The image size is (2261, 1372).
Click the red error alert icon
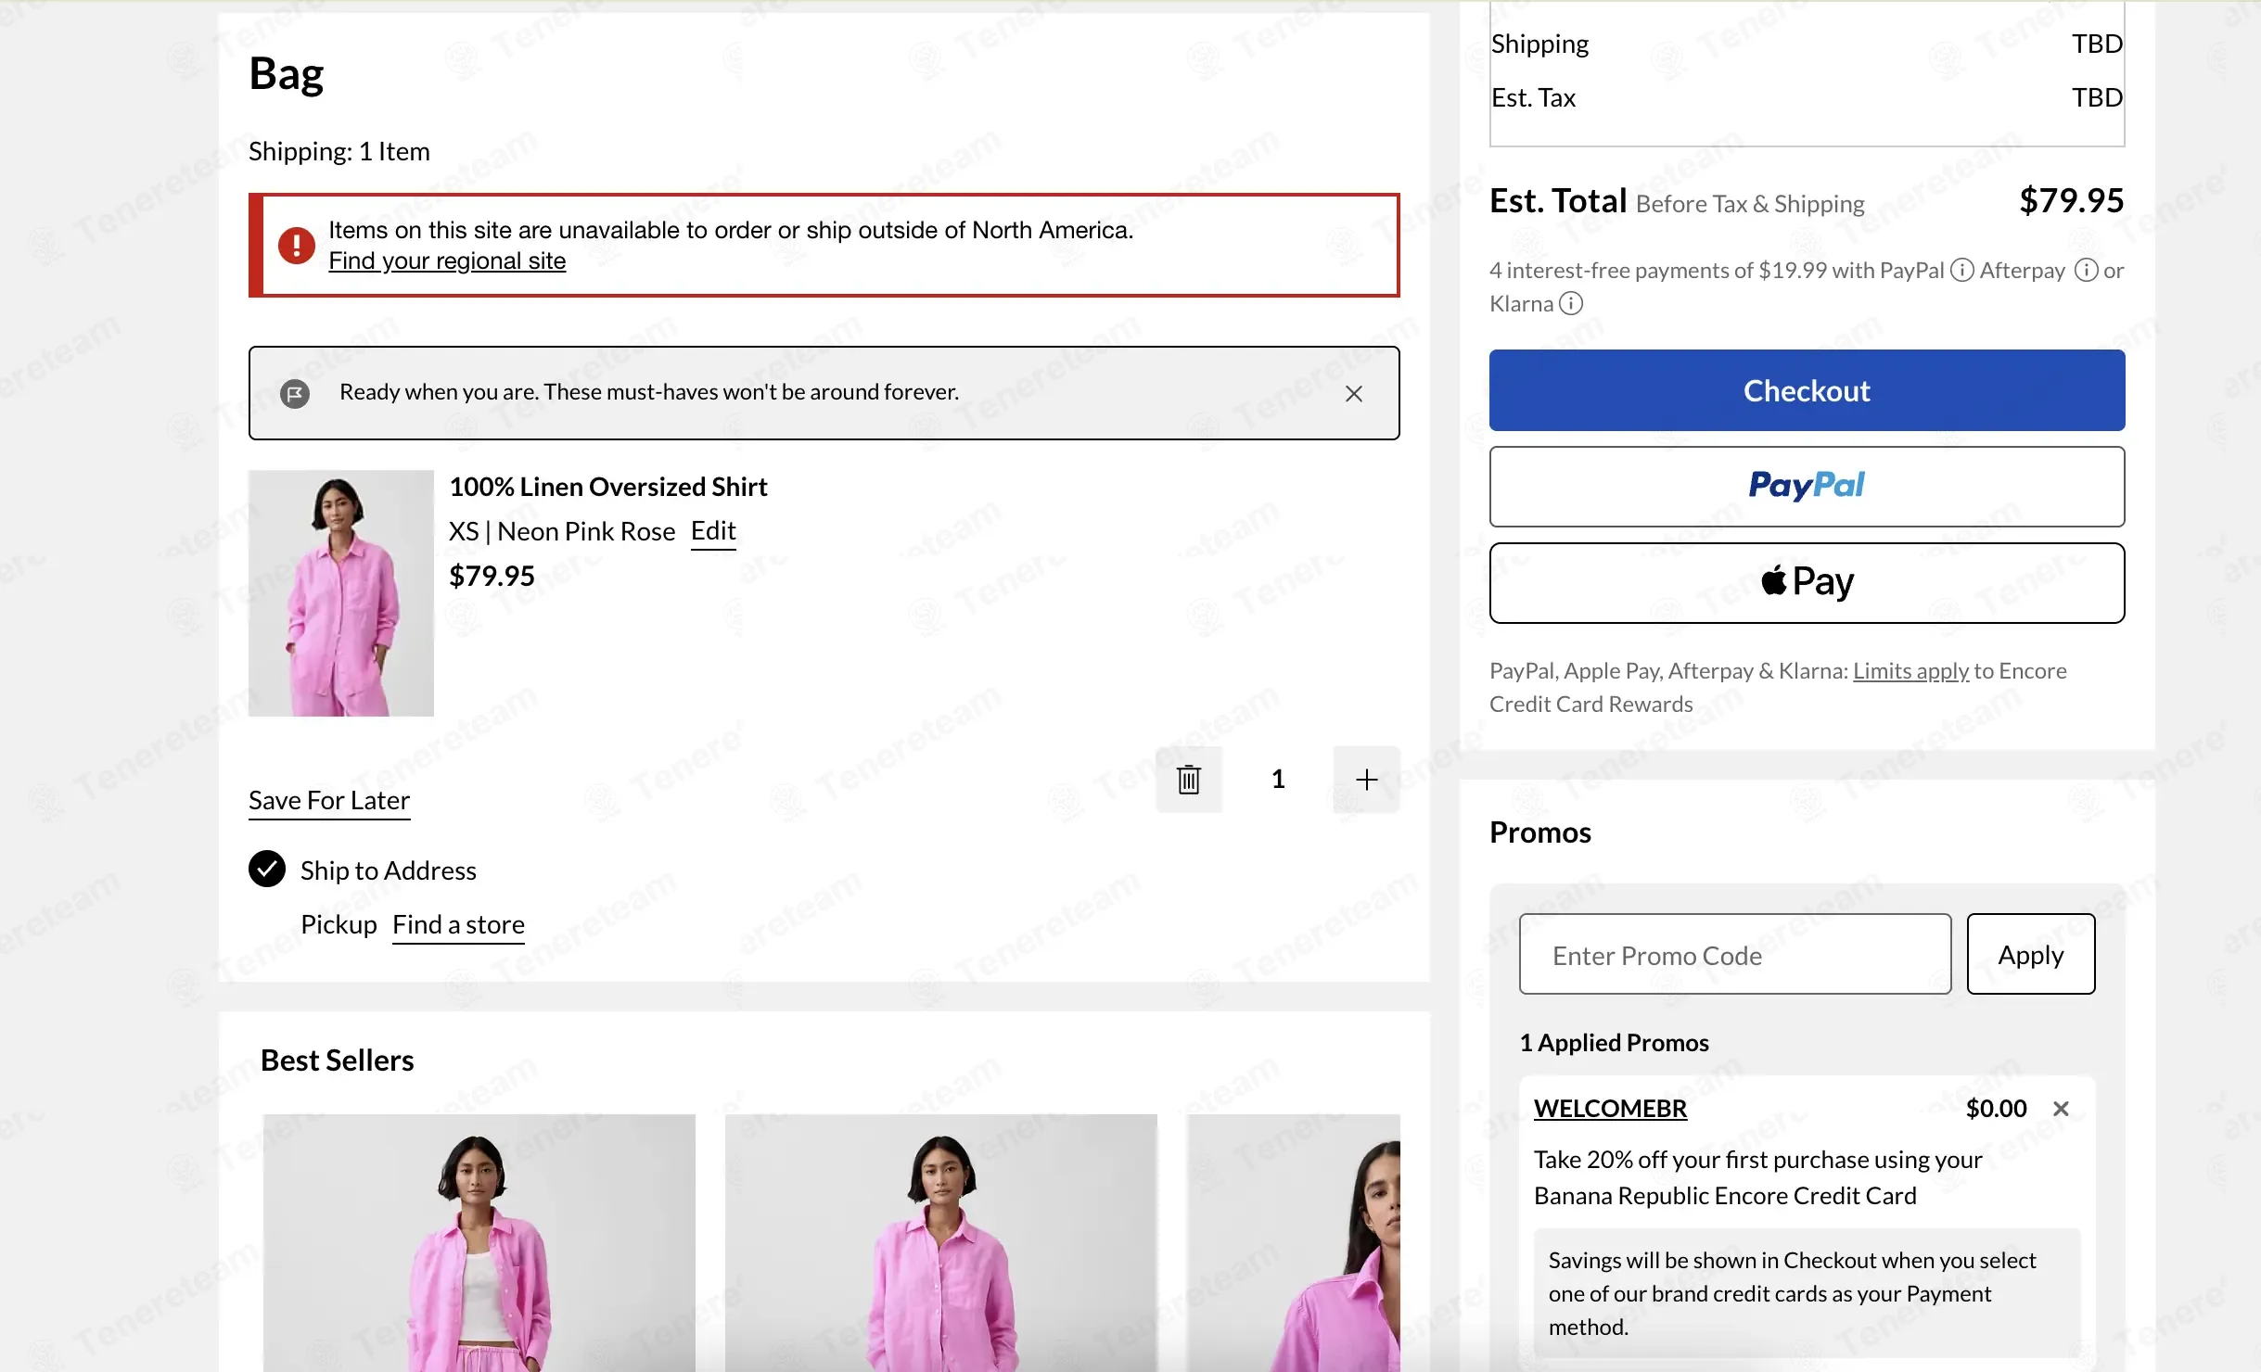[296, 246]
